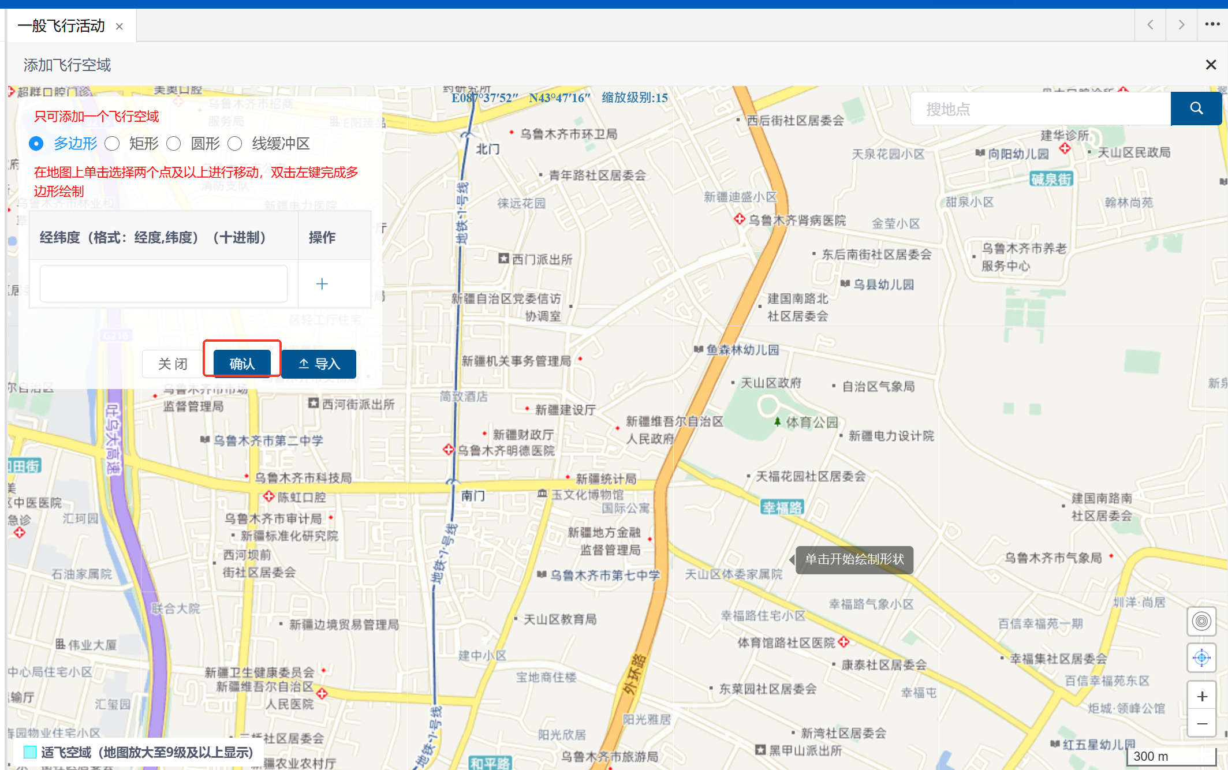The height and width of the screenshot is (770, 1228).
Task: Go to previous tab with left arrow
Action: click(1150, 25)
